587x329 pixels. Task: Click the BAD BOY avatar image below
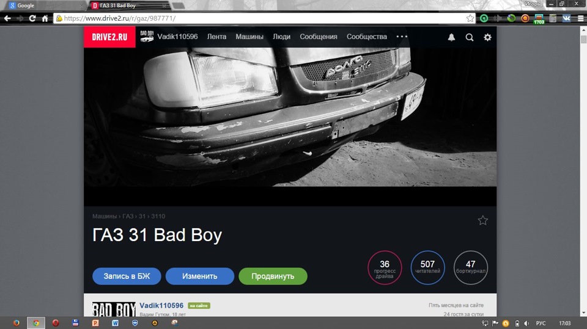[114, 309]
